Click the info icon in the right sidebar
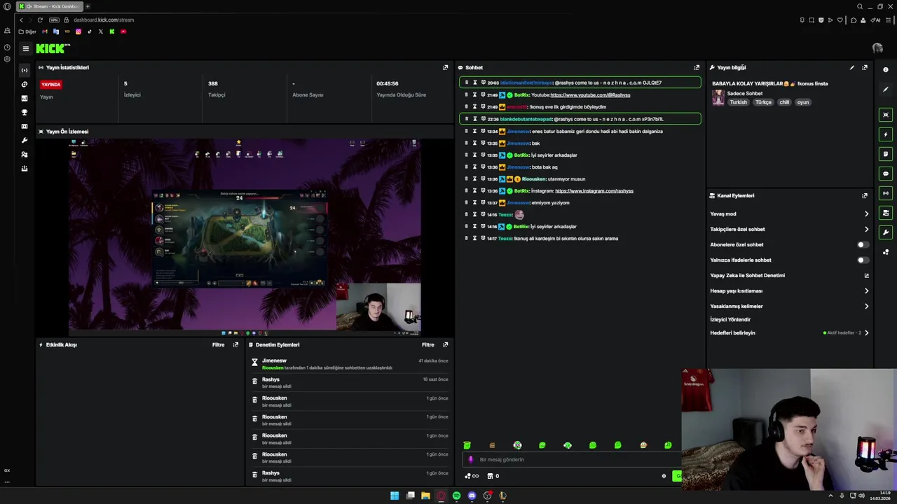The image size is (897, 504). tap(886, 69)
